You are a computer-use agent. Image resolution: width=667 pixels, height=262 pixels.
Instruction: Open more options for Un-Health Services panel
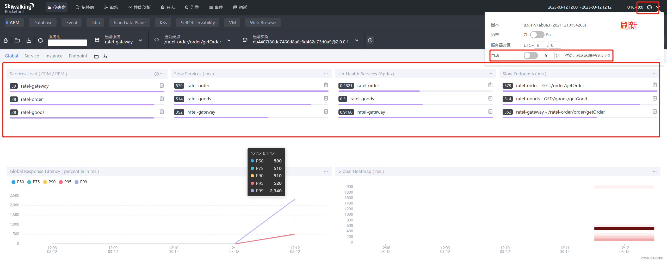490,74
